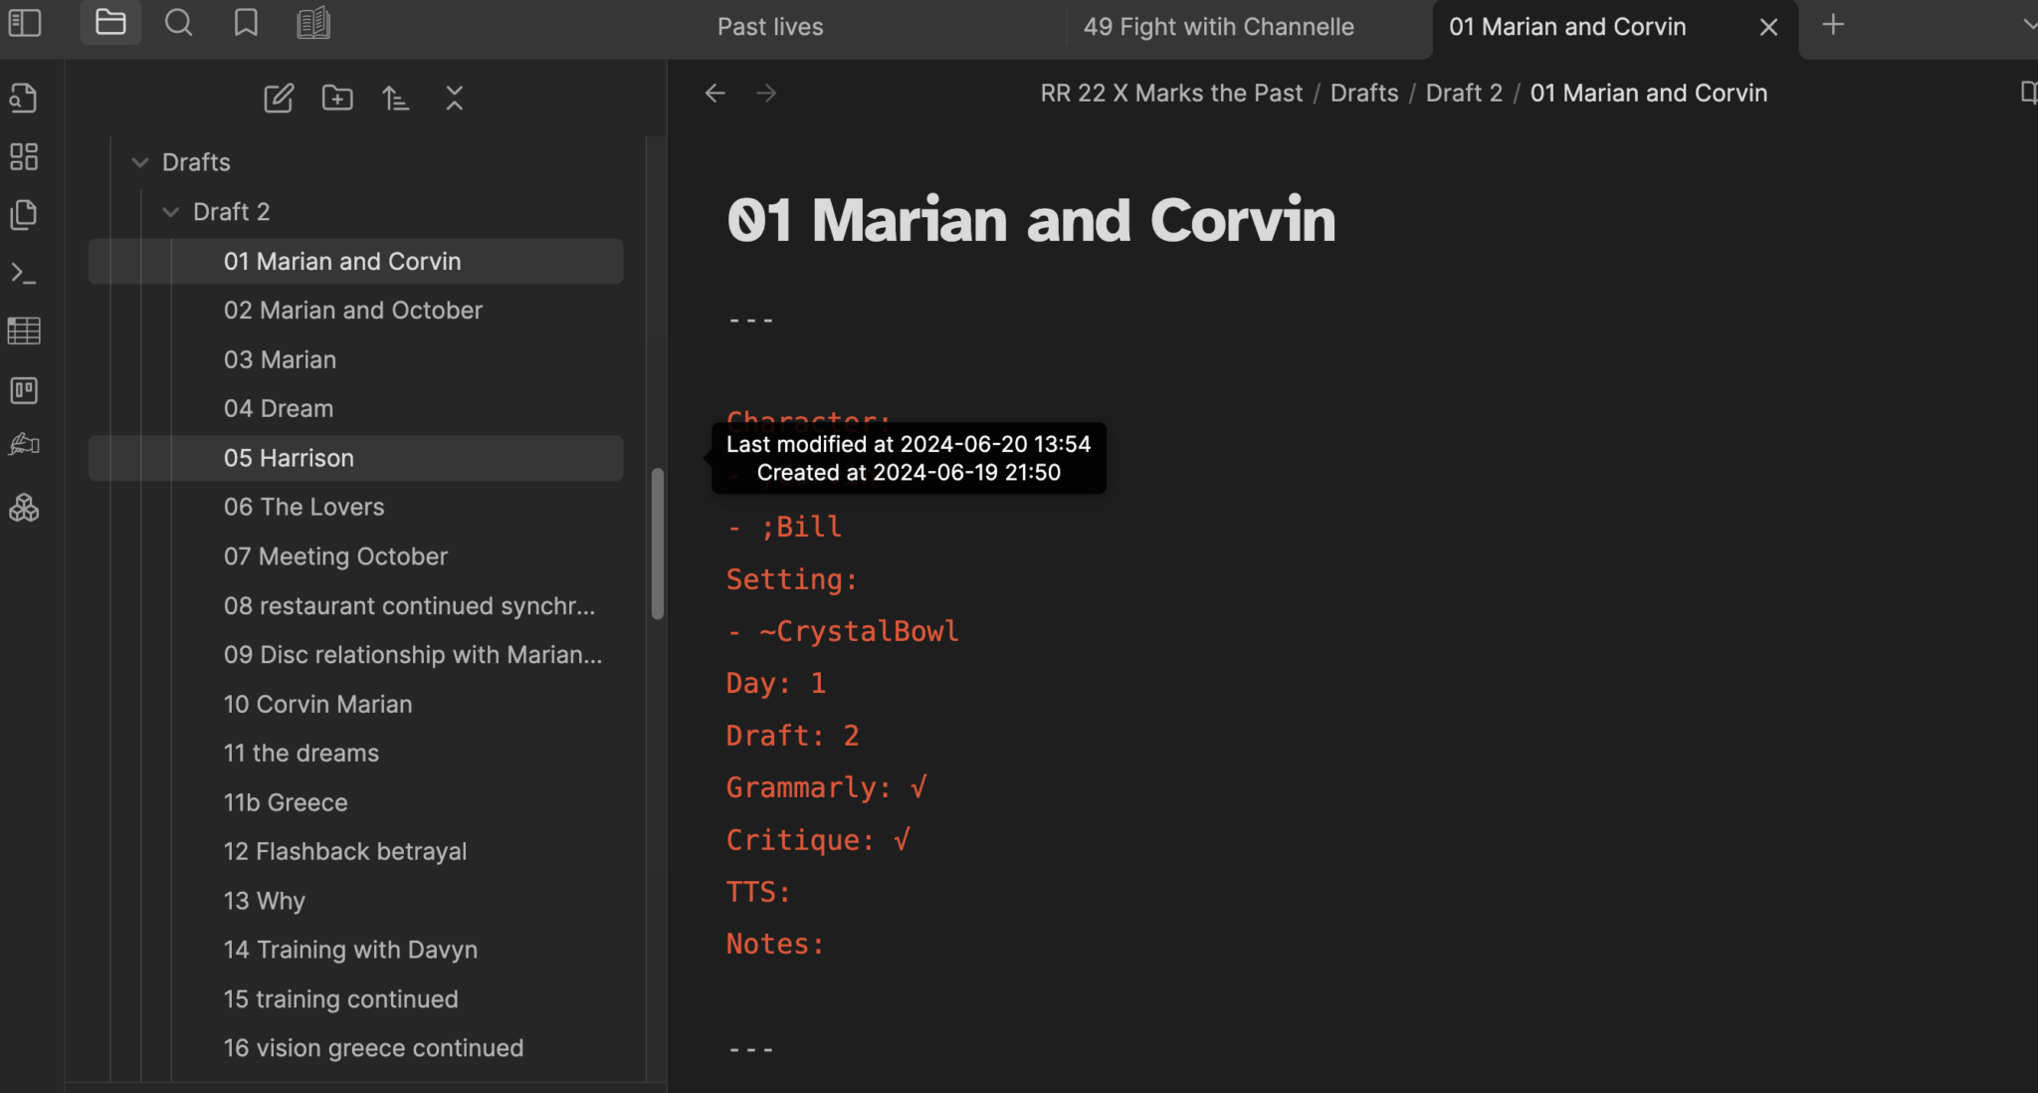Collapse the Draft 2 folder
This screenshot has width=2038, height=1093.
(169, 211)
